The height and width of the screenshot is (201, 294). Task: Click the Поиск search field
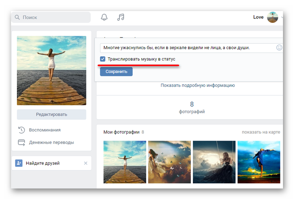point(51,17)
